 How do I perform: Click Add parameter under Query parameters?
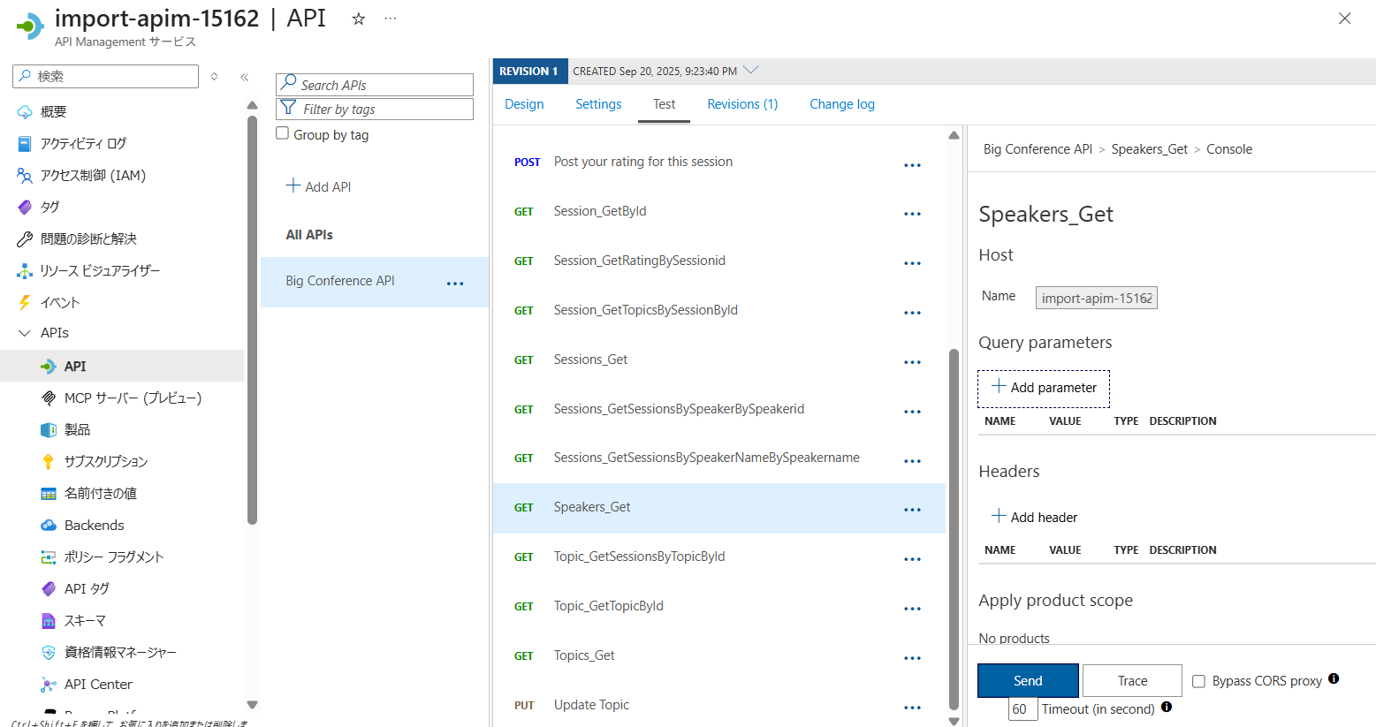[1044, 389]
